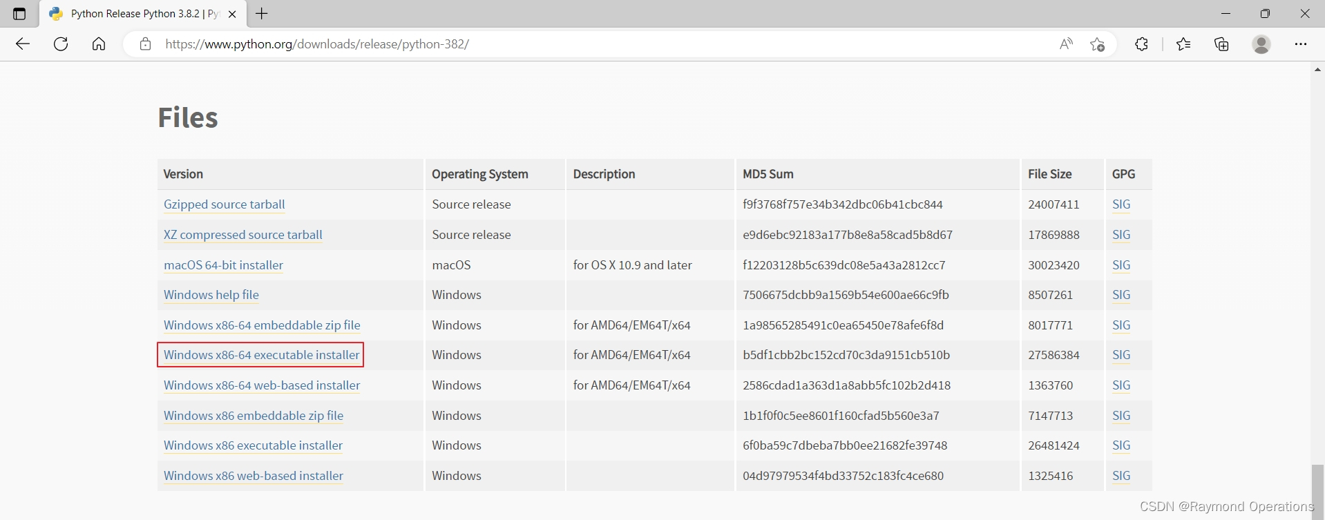The height and width of the screenshot is (520, 1325).
Task: Open the Favorites list icon
Action: (1183, 44)
